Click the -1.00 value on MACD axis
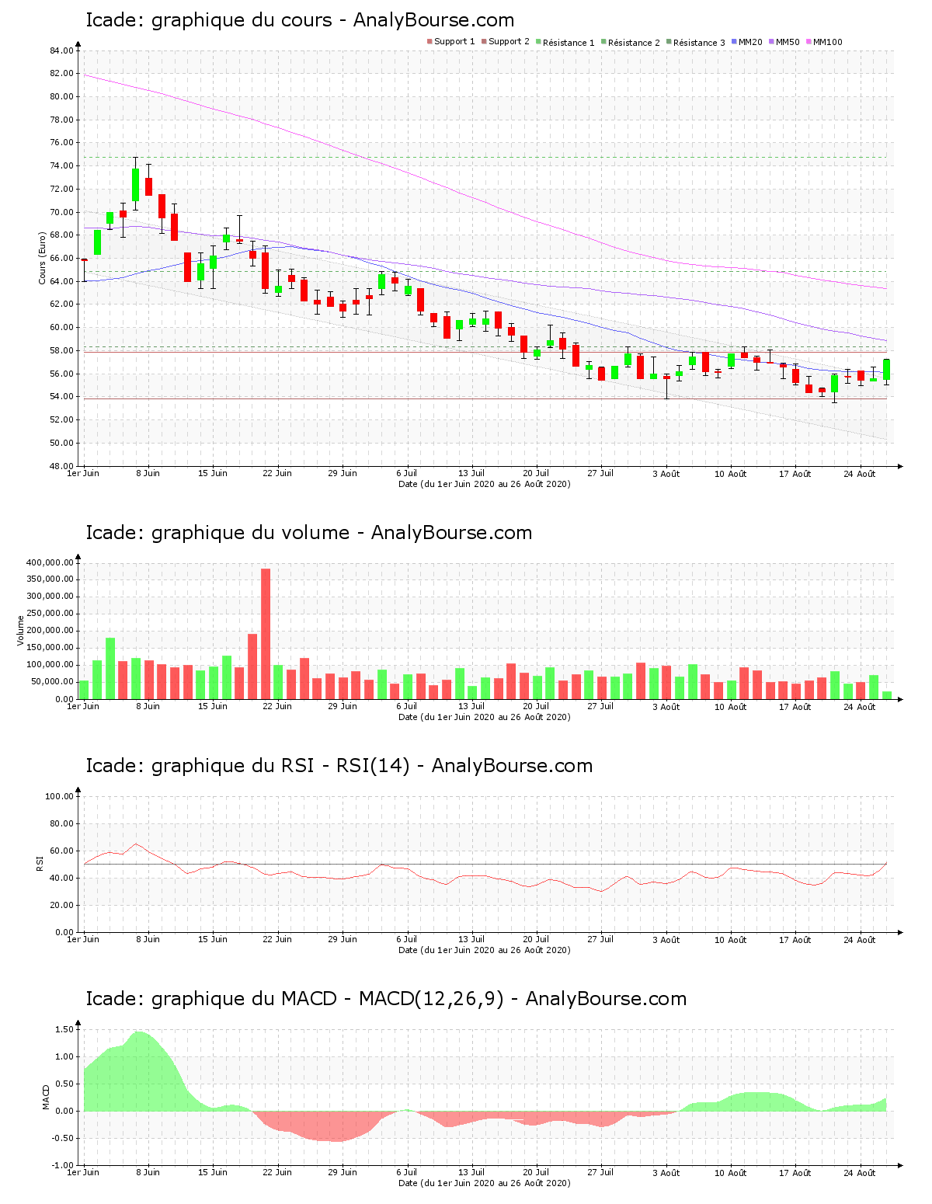This screenshot has height=1204, width=932. click(x=63, y=1165)
